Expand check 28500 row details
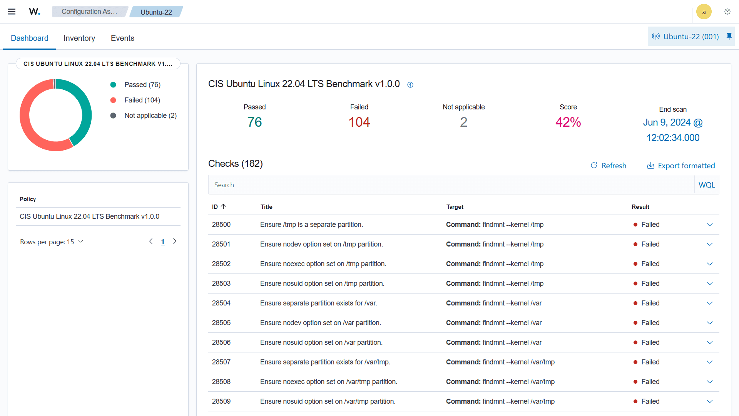The width and height of the screenshot is (739, 416). coord(710,225)
